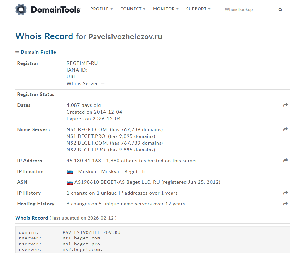Screen dimensions: 295x253
Task: Open the CONNECT dropdown menu
Action: [133, 9]
